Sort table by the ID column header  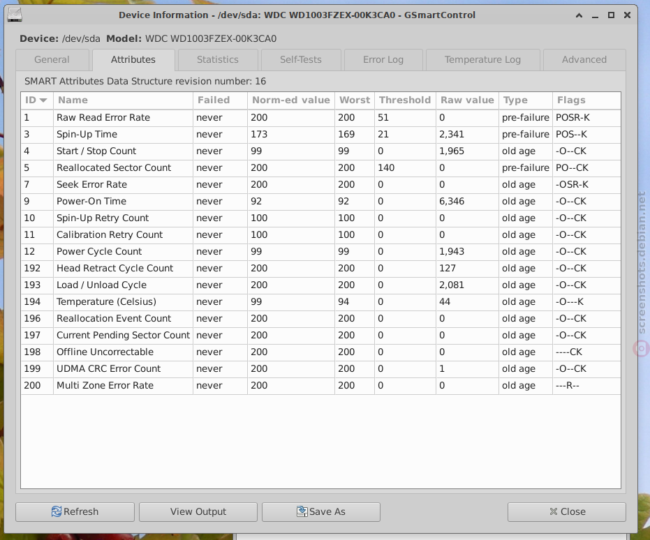coord(37,100)
